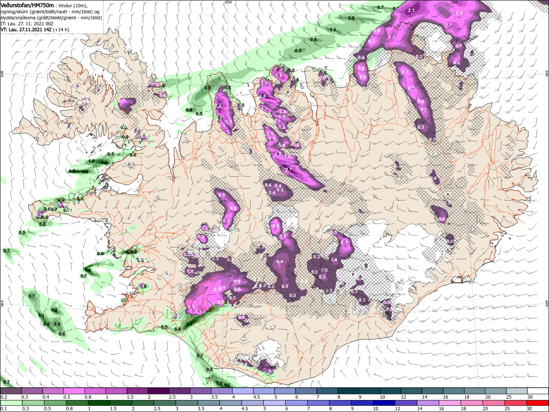The height and width of the screenshot is (412, 549).
Task: Pick the rain scale 0.1 pale green swatch
Action: point(11,403)
